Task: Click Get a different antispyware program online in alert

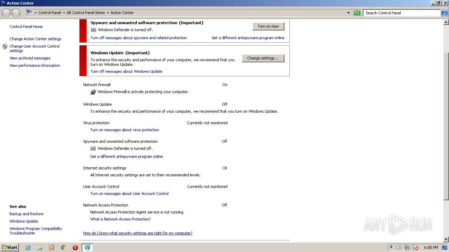Action: click(248, 38)
